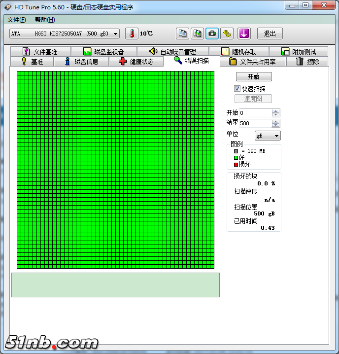This screenshot has width=339, height=354.
Task: Open the options wrench icon
Action: point(227,34)
